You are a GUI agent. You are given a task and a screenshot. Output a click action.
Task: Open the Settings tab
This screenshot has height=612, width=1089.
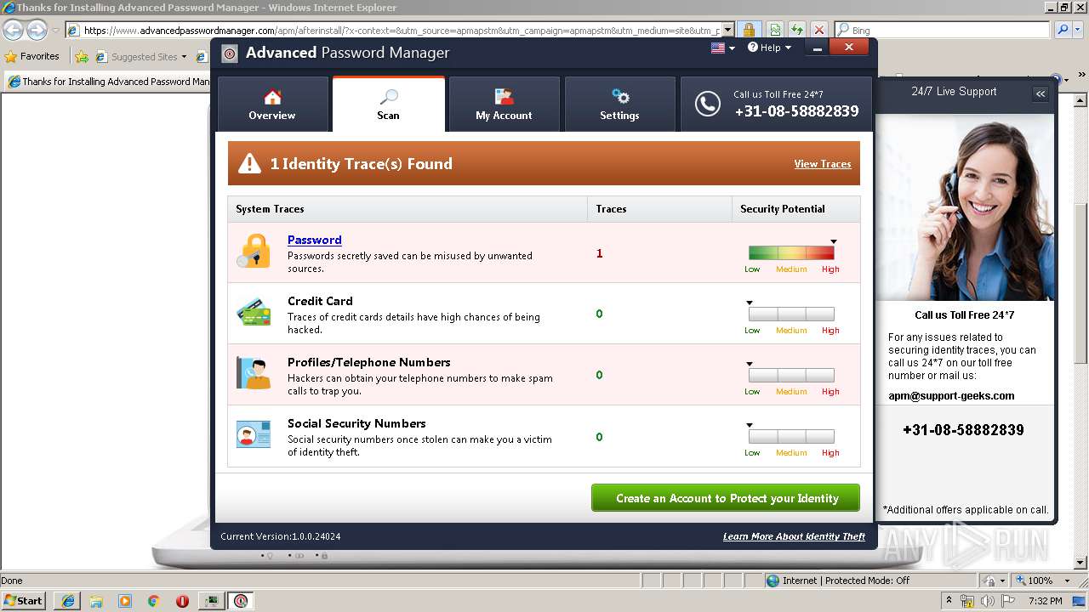[x=619, y=104]
